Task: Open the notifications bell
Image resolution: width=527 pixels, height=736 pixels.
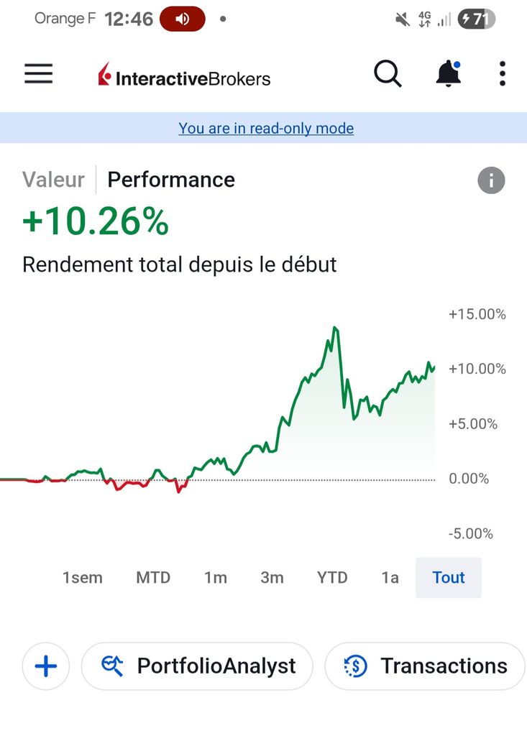Action: click(448, 73)
